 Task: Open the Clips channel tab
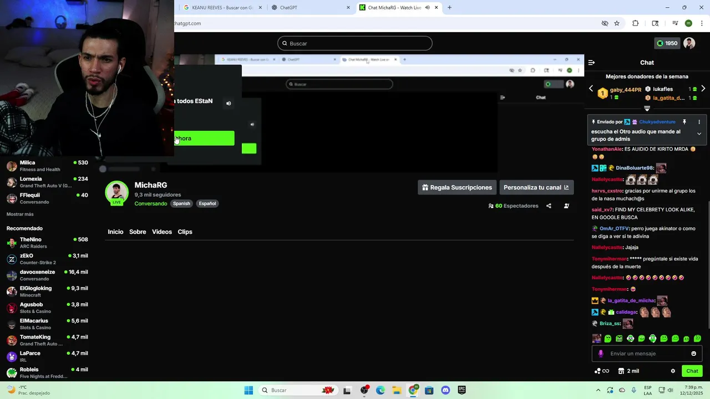(x=185, y=232)
